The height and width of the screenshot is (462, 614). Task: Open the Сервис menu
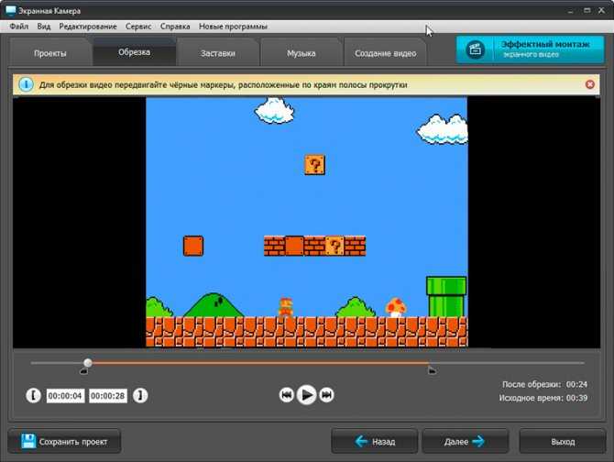tap(138, 27)
